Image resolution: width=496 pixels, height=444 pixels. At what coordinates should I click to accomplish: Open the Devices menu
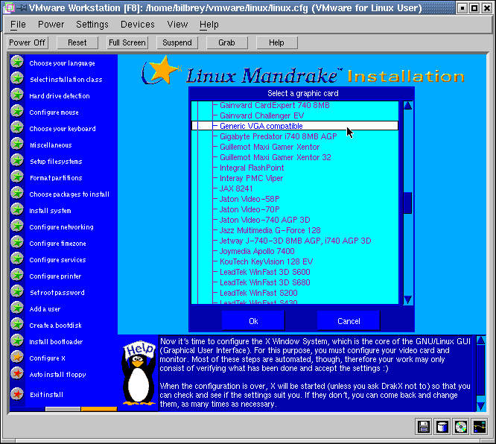point(137,25)
